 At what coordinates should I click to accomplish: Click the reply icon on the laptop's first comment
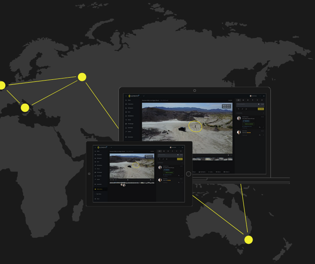259,127
